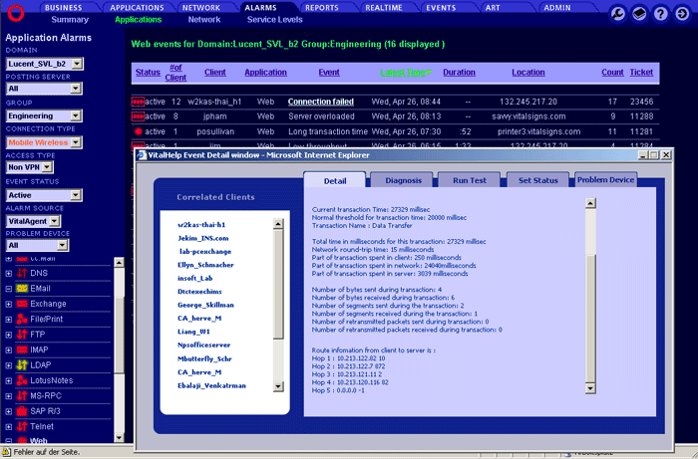
Task: Click red circle status icon of posullivan row
Action: pos(138,131)
